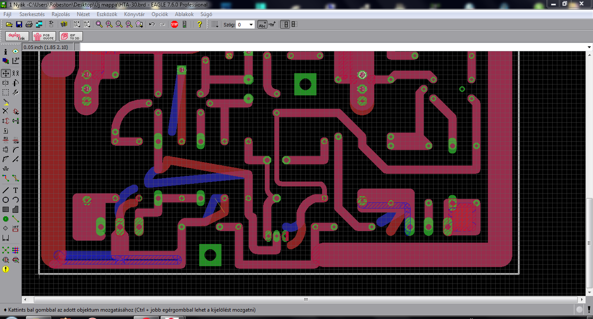This screenshot has height=319, width=593.
Task: Select the Via tool
Action: (x=6, y=219)
